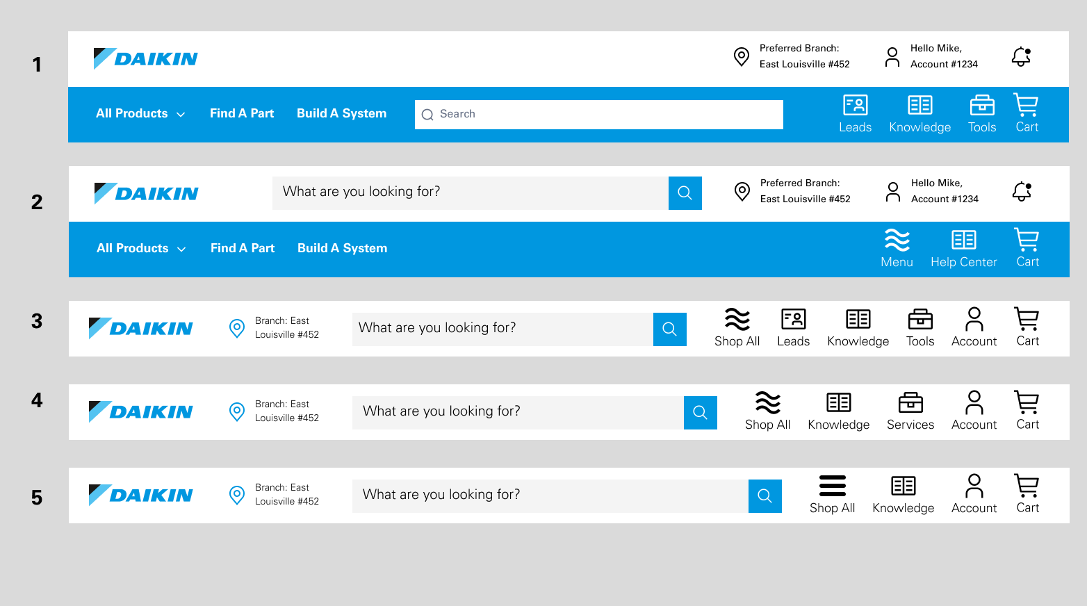
Task: Select Find A Part in variant 1 blue bar
Action: point(242,113)
